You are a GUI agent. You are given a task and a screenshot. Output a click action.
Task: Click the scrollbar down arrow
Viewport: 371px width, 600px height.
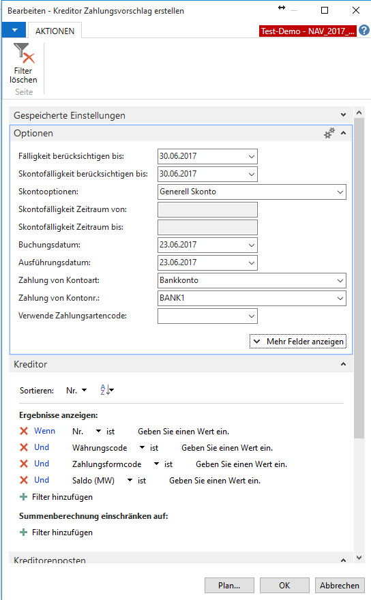click(359, 558)
